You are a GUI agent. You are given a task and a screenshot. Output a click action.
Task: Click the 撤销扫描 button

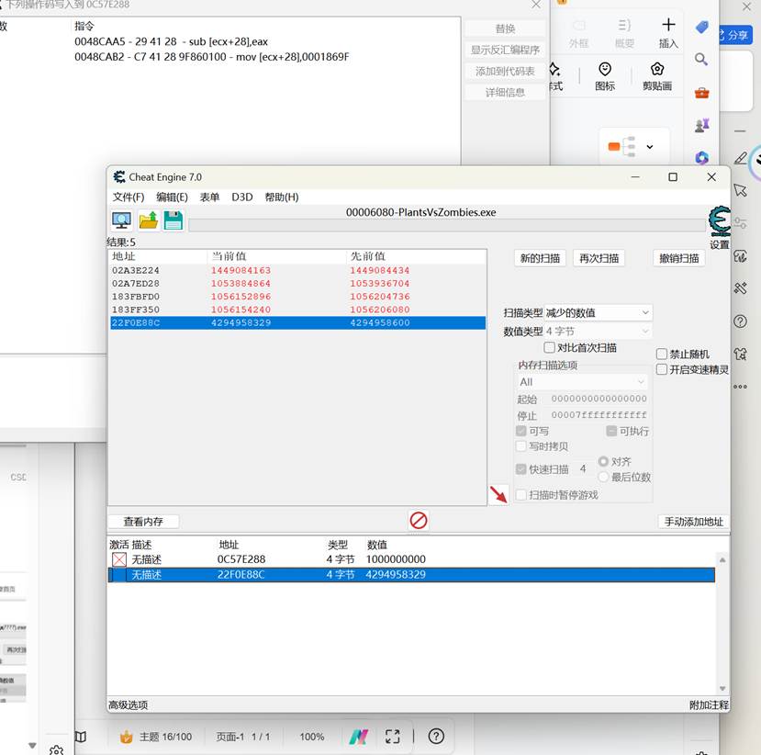pyautogui.click(x=679, y=258)
